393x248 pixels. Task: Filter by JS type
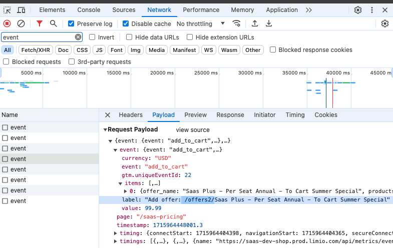(x=99, y=50)
